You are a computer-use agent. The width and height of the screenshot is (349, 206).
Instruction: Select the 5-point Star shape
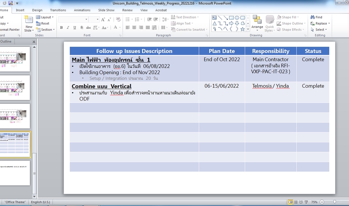coord(242,29)
